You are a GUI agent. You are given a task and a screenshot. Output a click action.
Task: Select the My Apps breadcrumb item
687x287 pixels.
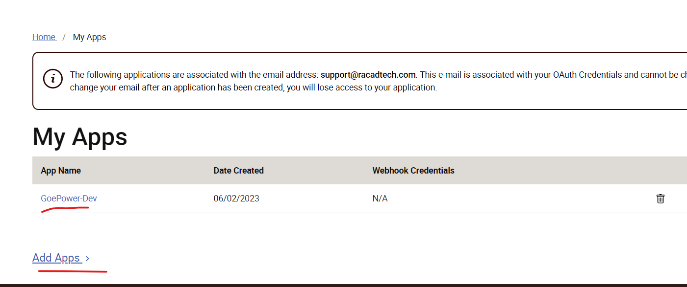click(90, 37)
